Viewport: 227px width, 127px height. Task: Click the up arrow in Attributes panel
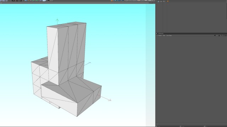click(x=219, y=35)
